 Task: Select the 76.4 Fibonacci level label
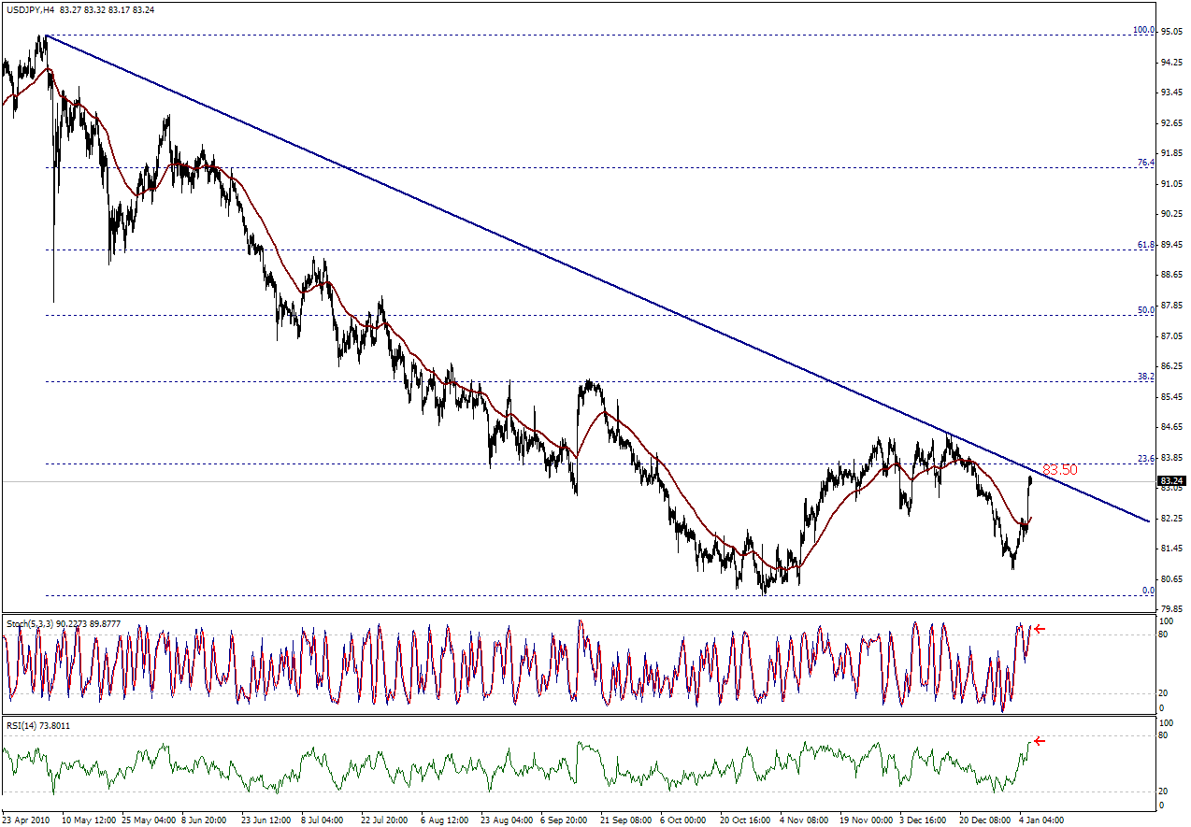pyautogui.click(x=1145, y=163)
